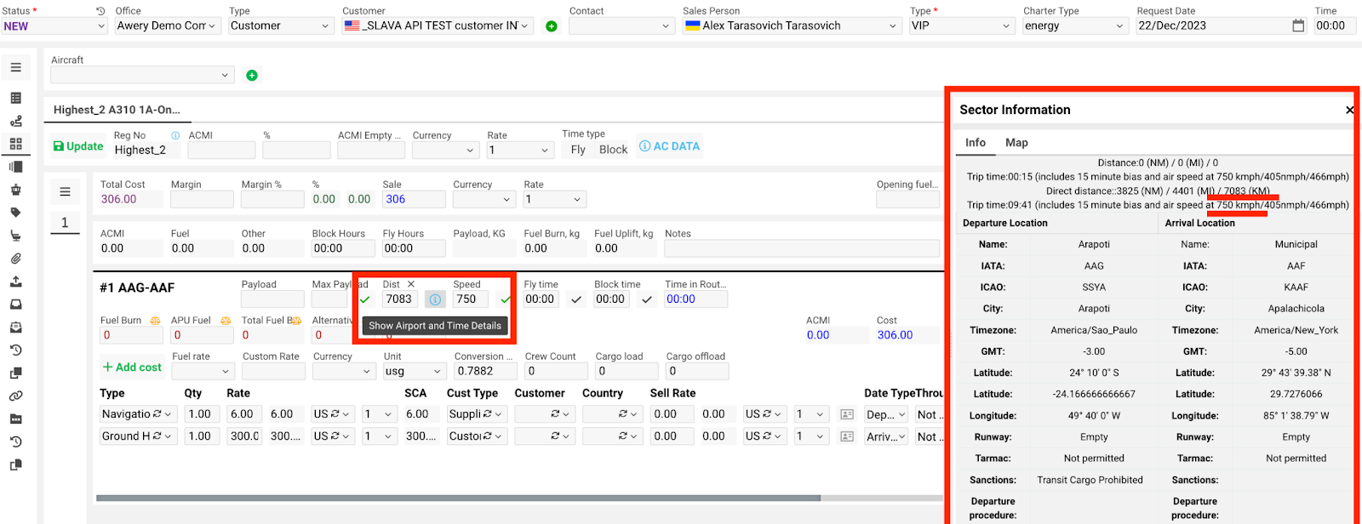This screenshot has height=524, width=1362.
Task: Open the Request Date calendar picker
Action: pos(1298,26)
